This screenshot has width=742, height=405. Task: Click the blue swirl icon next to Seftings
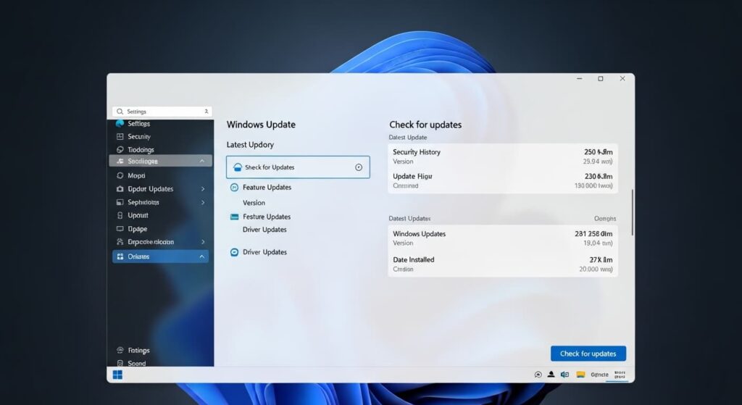tap(120, 123)
